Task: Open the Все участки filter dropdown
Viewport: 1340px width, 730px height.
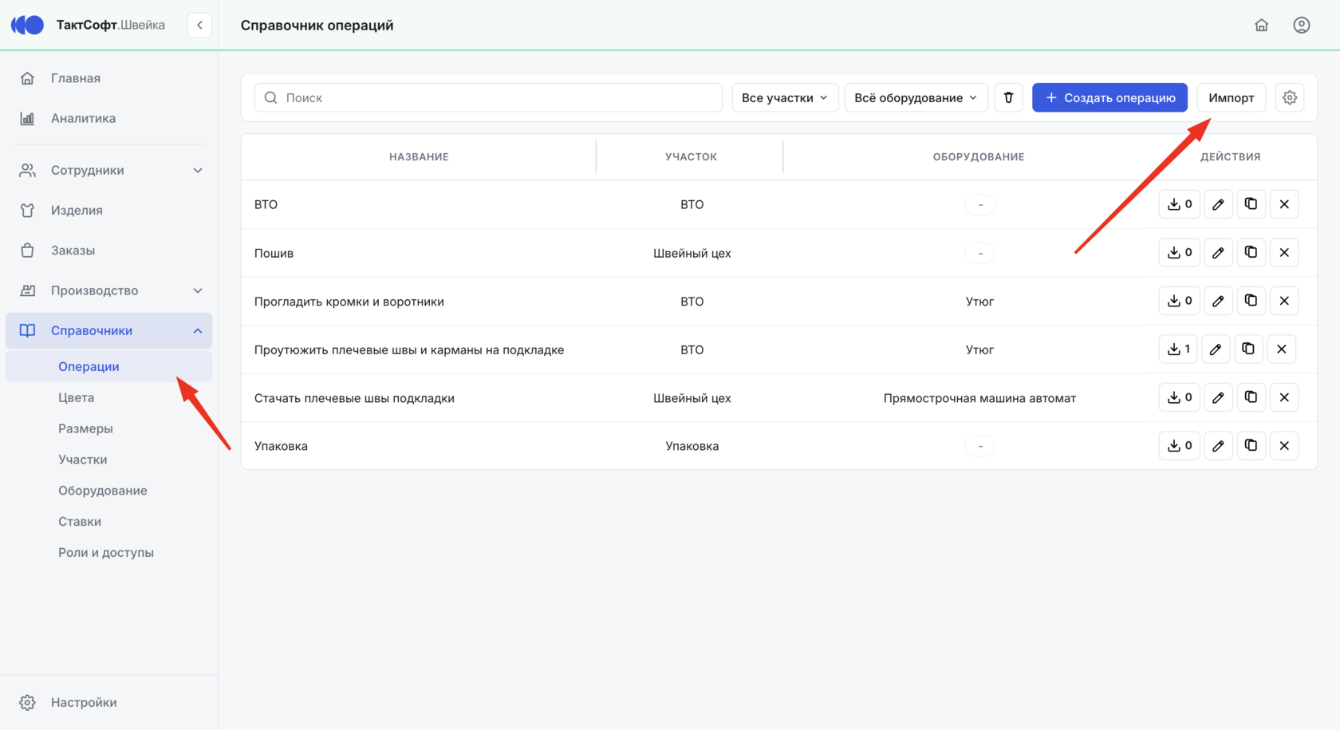Action: click(785, 97)
